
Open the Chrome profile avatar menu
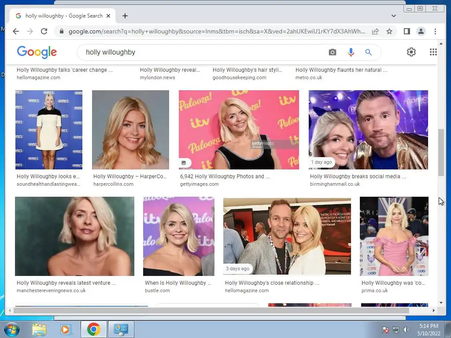[421, 31]
